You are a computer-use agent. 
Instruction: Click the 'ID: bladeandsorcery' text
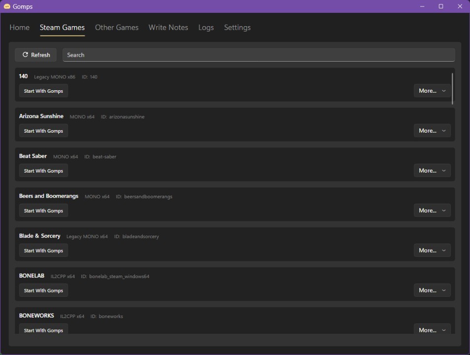click(136, 237)
